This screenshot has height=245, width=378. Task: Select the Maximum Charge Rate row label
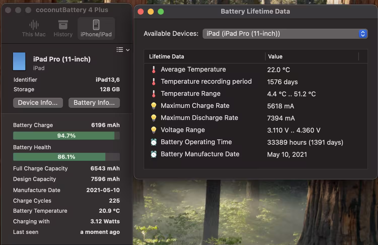click(x=195, y=106)
